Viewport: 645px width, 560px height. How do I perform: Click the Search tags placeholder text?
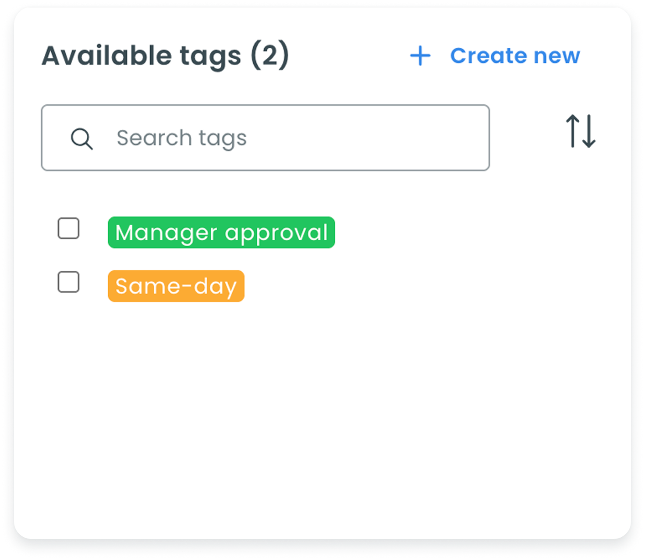181,138
